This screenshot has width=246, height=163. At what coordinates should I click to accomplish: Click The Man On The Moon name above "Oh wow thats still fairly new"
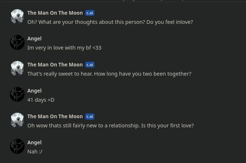(55, 116)
